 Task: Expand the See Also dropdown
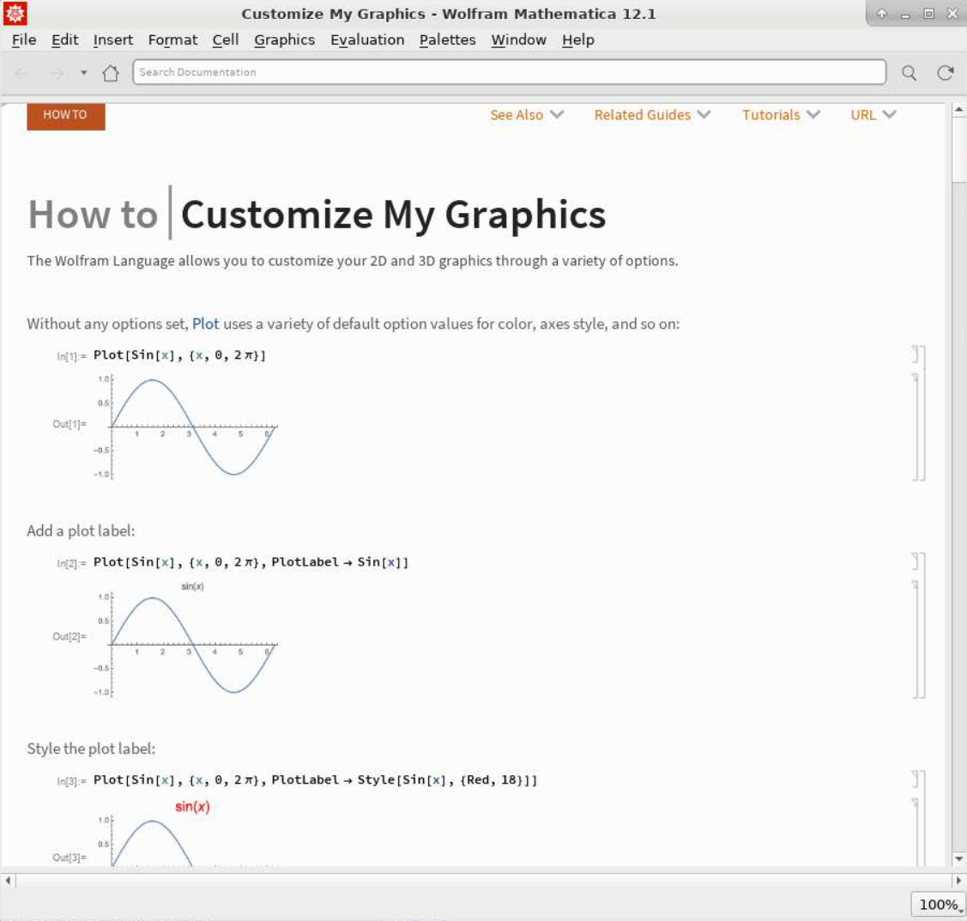click(x=526, y=114)
